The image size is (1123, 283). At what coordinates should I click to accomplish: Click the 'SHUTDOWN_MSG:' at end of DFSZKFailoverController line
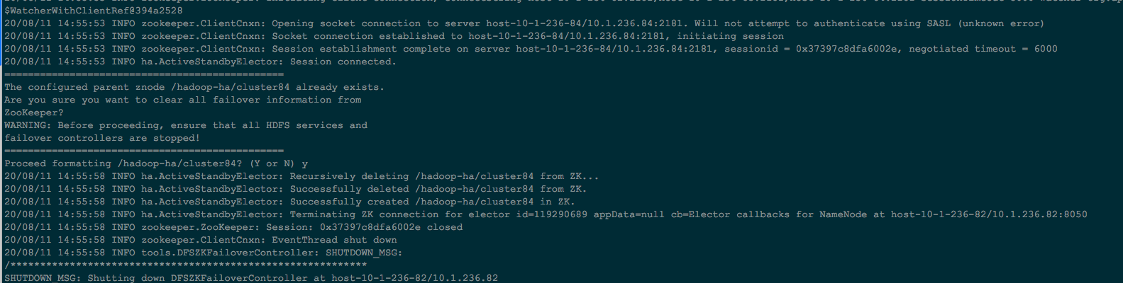[364, 253]
